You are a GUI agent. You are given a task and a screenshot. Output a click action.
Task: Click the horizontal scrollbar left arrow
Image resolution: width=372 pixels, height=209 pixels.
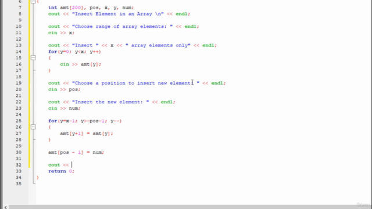(5, 207)
